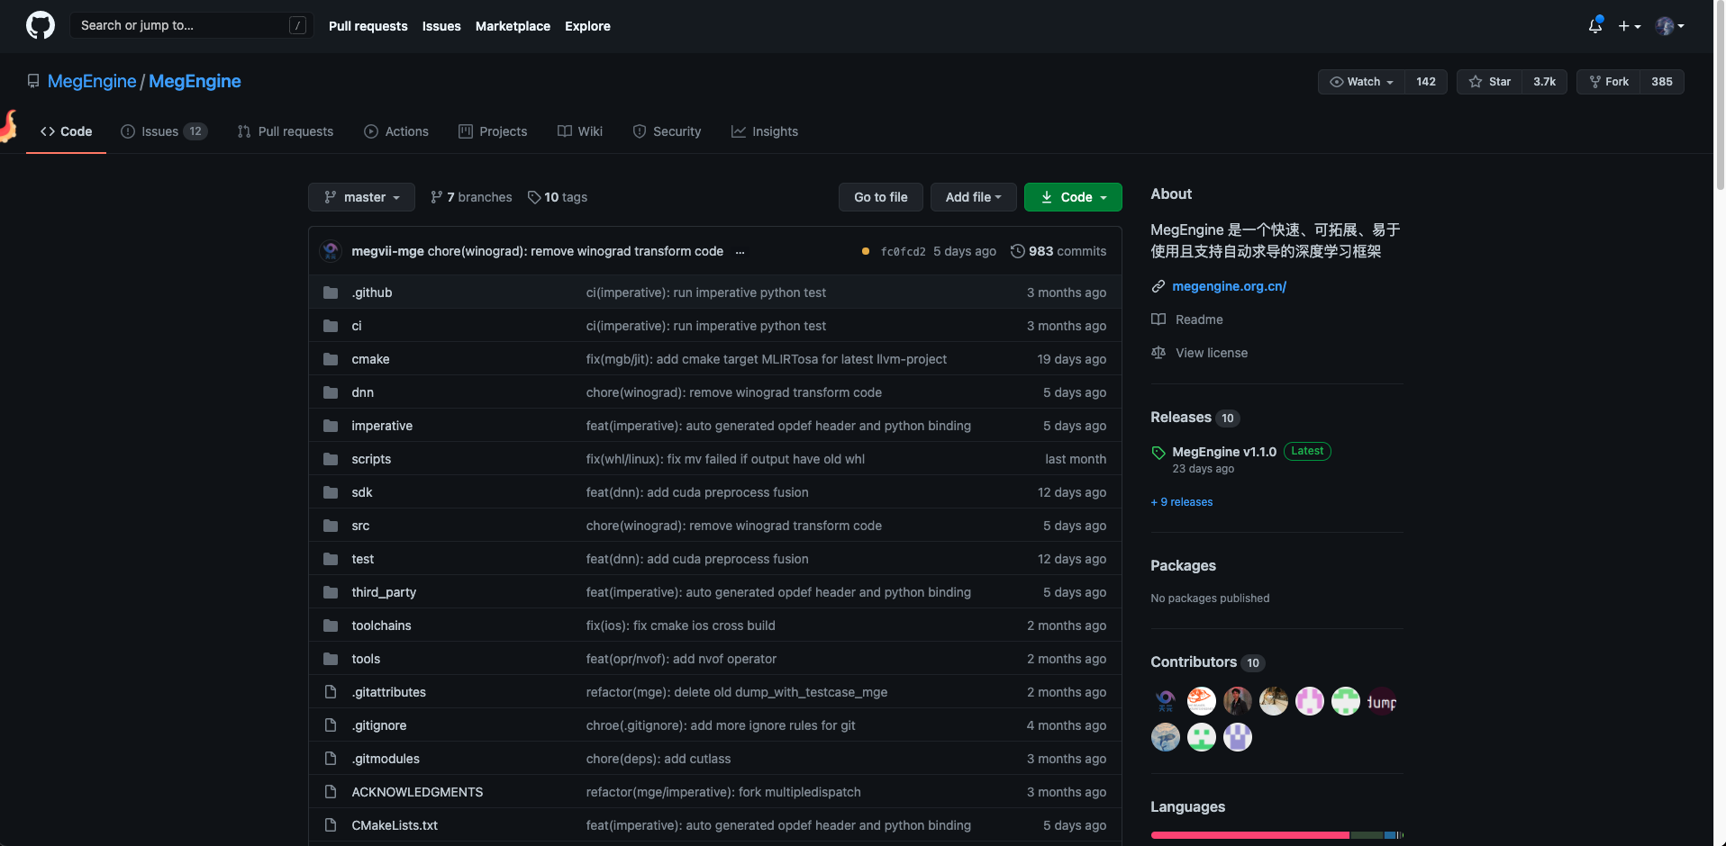The image size is (1726, 846).
Task: Click the page vertical scrollbar
Action: pyautogui.click(x=1720, y=95)
